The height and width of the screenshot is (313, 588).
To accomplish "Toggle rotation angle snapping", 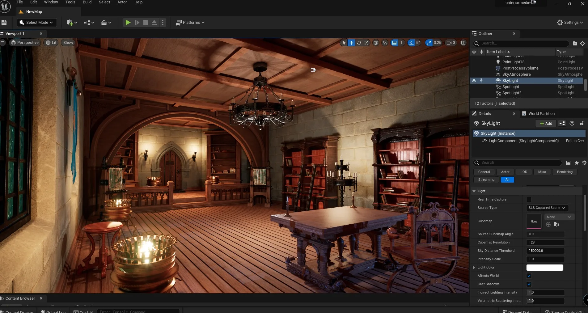I will [x=411, y=43].
